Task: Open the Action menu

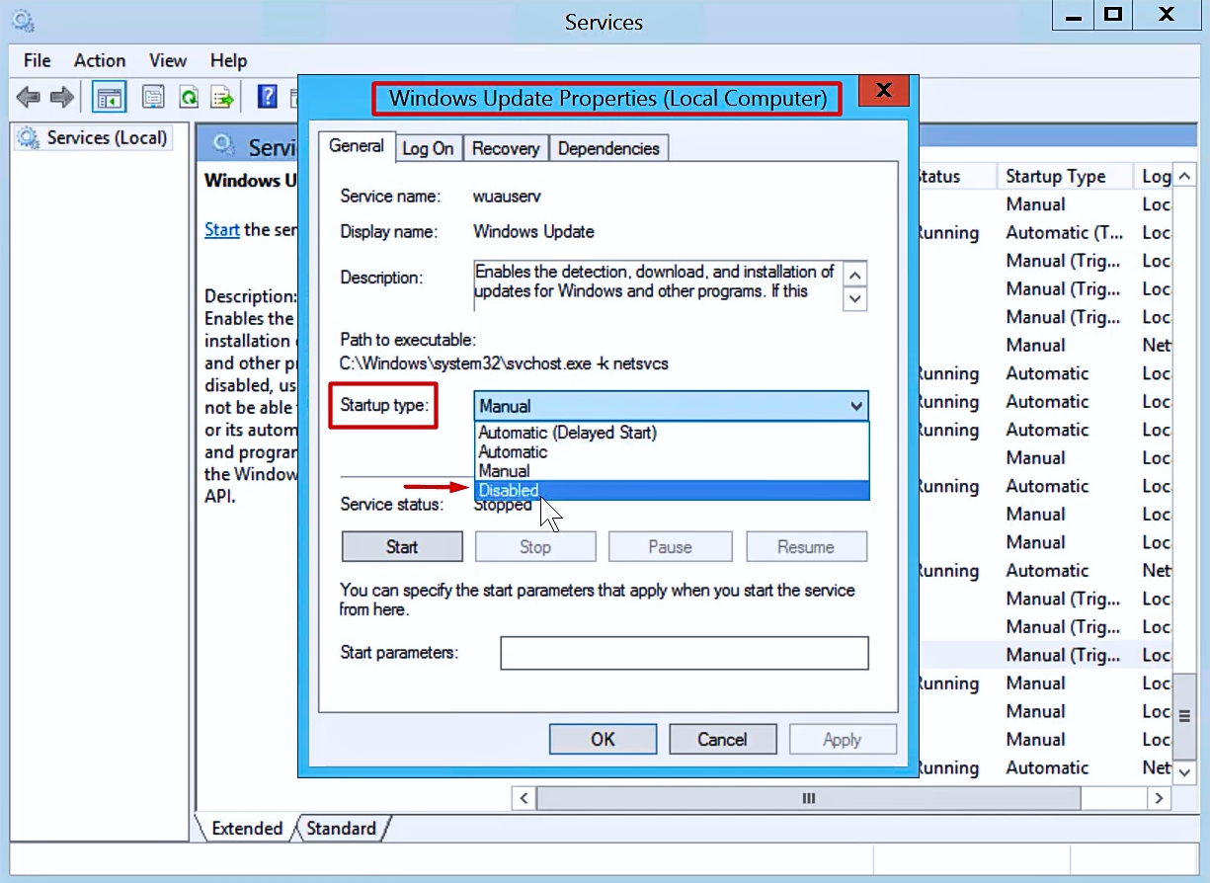Action: pyautogui.click(x=100, y=60)
